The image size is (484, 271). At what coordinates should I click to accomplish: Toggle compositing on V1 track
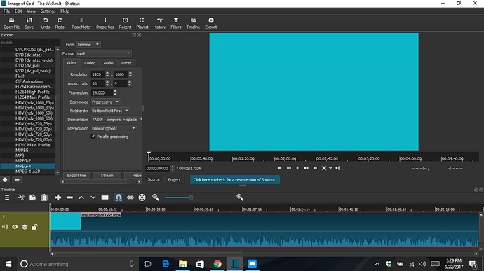(25, 227)
